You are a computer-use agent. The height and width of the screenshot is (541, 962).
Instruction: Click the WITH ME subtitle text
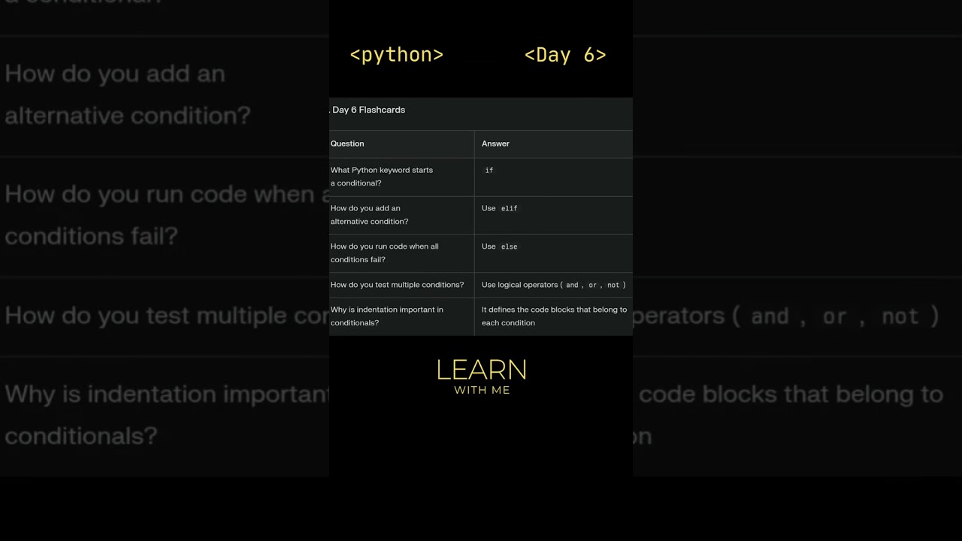point(482,391)
